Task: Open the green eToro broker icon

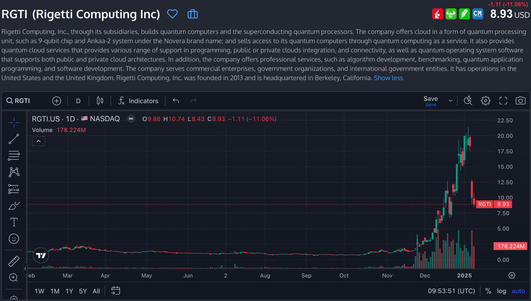Action: [451, 14]
